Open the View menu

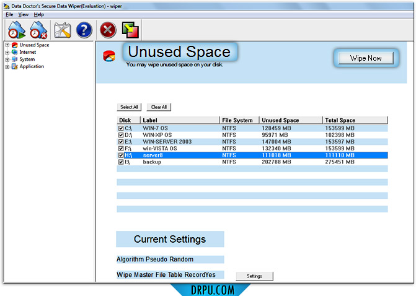[24, 15]
